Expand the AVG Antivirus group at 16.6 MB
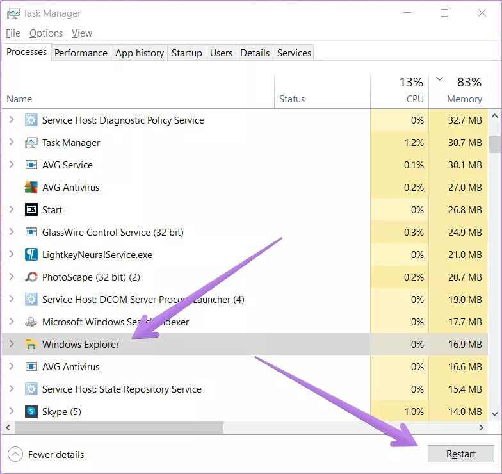Viewport: 502px width, 474px height. [12, 366]
